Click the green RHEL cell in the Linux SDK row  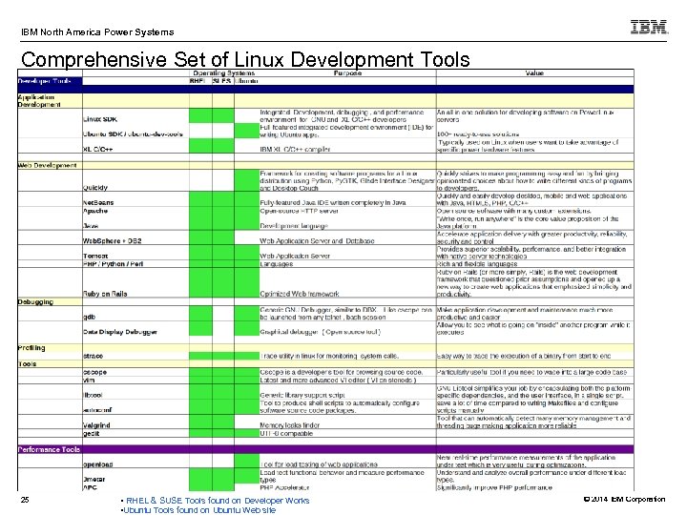pos(200,116)
